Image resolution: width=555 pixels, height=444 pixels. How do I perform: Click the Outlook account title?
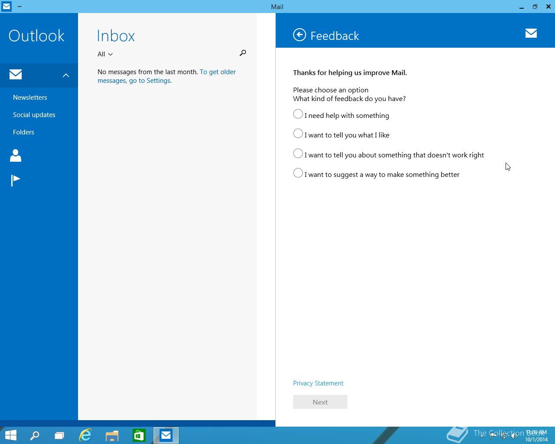point(36,36)
